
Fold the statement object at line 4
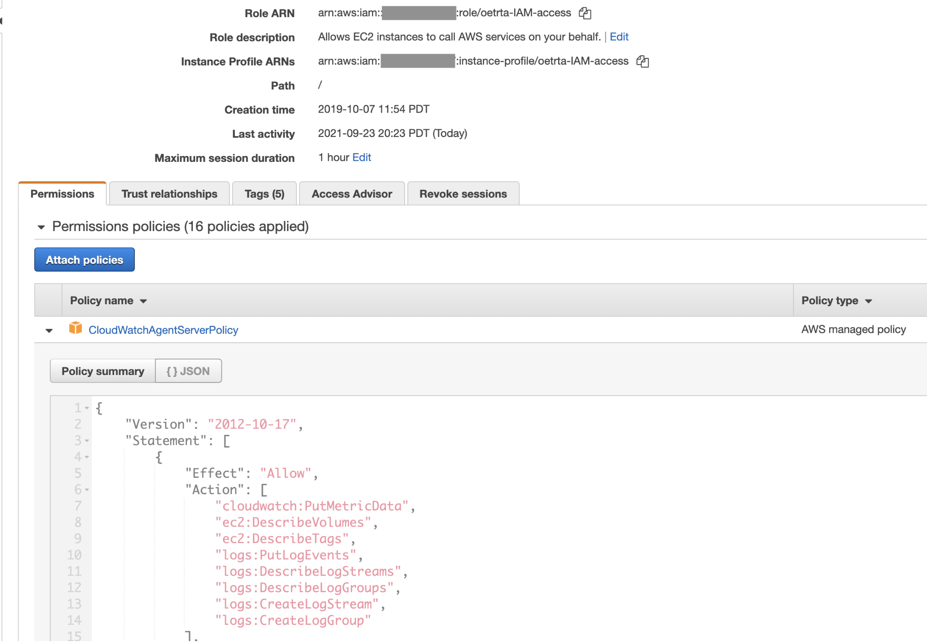pos(87,457)
